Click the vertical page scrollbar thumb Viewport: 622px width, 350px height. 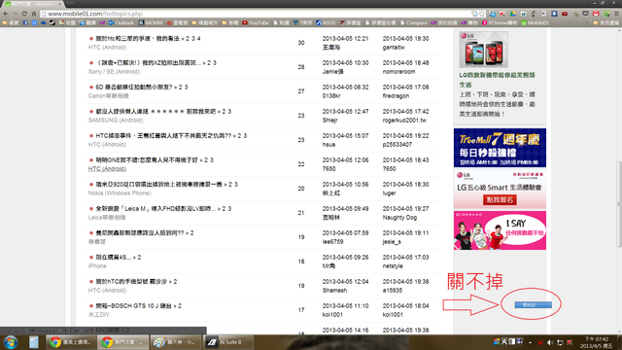point(619,204)
